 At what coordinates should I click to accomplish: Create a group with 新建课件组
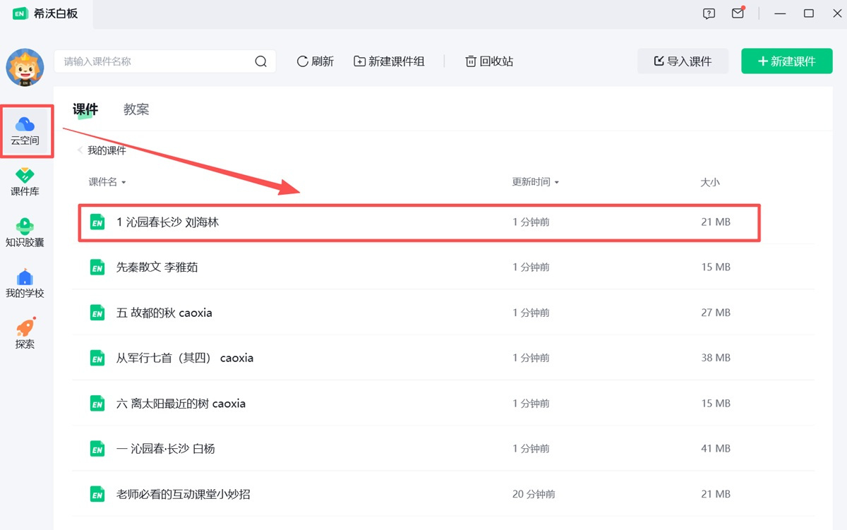click(389, 61)
